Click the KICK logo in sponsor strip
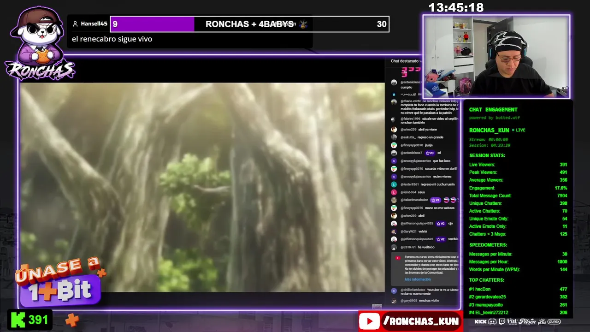Image resolution: width=590 pixels, height=332 pixels. coord(480,321)
